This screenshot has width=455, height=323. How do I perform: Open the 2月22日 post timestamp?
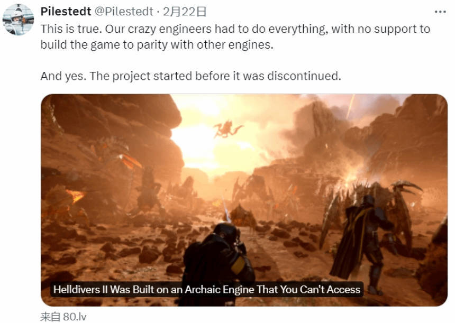(x=185, y=12)
